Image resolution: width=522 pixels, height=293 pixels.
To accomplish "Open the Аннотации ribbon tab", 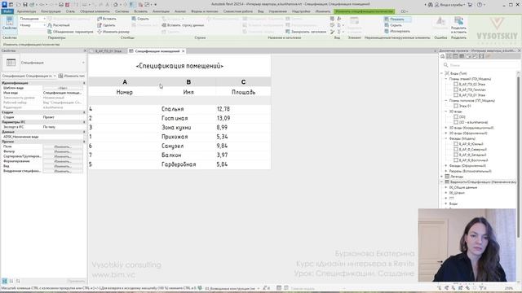I will coord(161,11).
